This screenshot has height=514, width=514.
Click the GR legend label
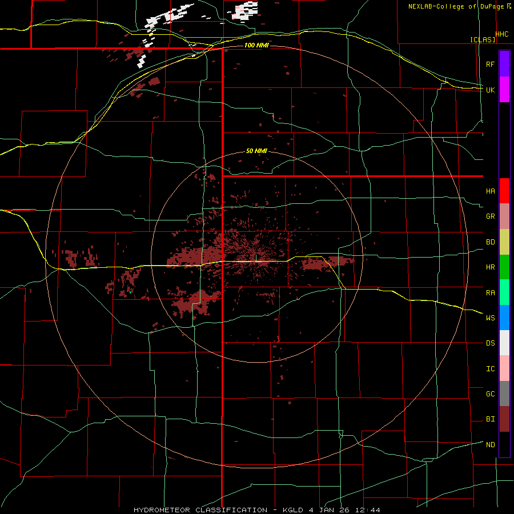point(490,216)
